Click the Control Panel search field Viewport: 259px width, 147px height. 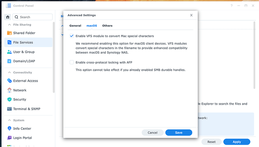click(33, 17)
